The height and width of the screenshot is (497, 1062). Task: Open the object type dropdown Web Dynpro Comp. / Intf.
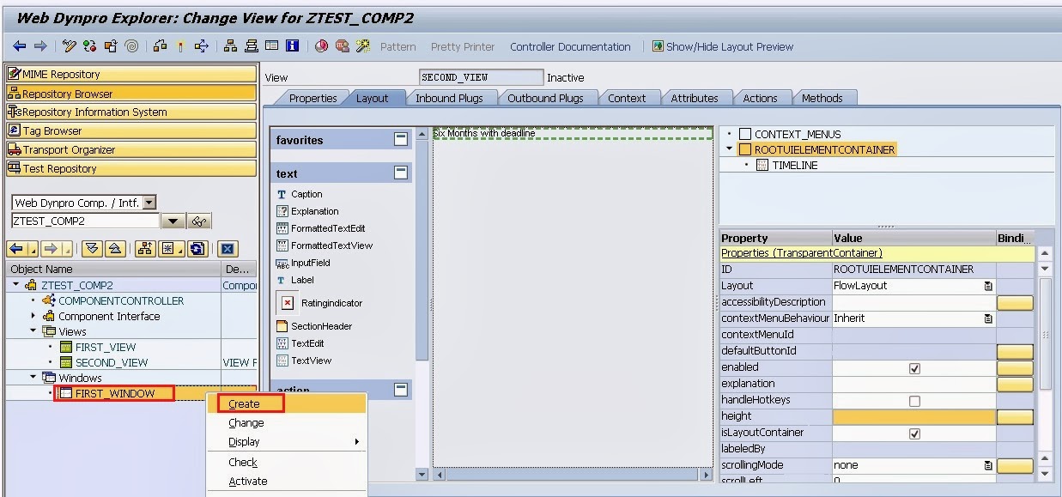tap(149, 203)
